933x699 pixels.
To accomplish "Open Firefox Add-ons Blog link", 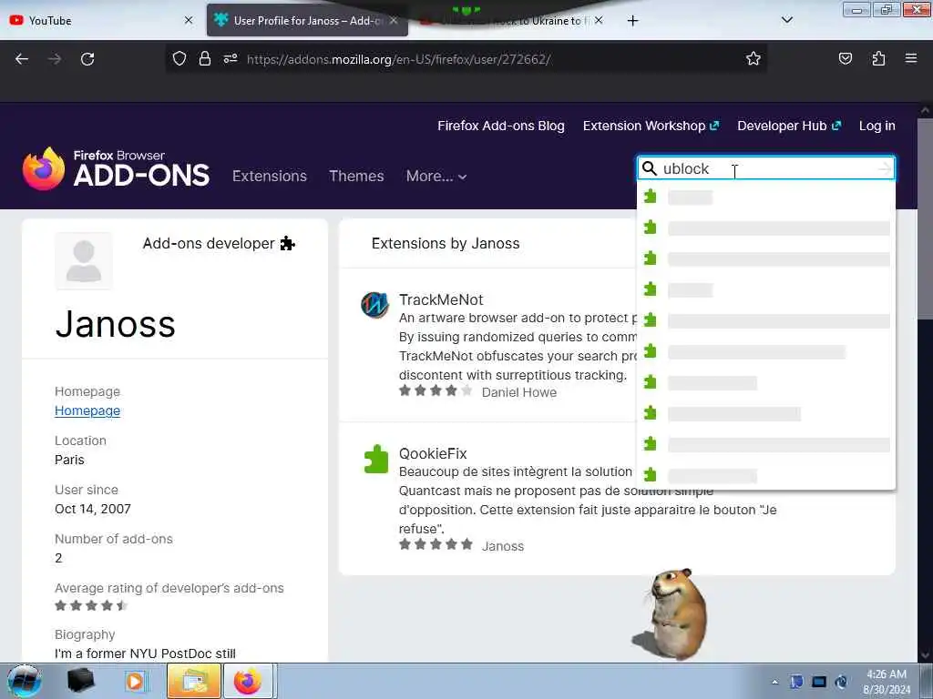I will (x=501, y=126).
